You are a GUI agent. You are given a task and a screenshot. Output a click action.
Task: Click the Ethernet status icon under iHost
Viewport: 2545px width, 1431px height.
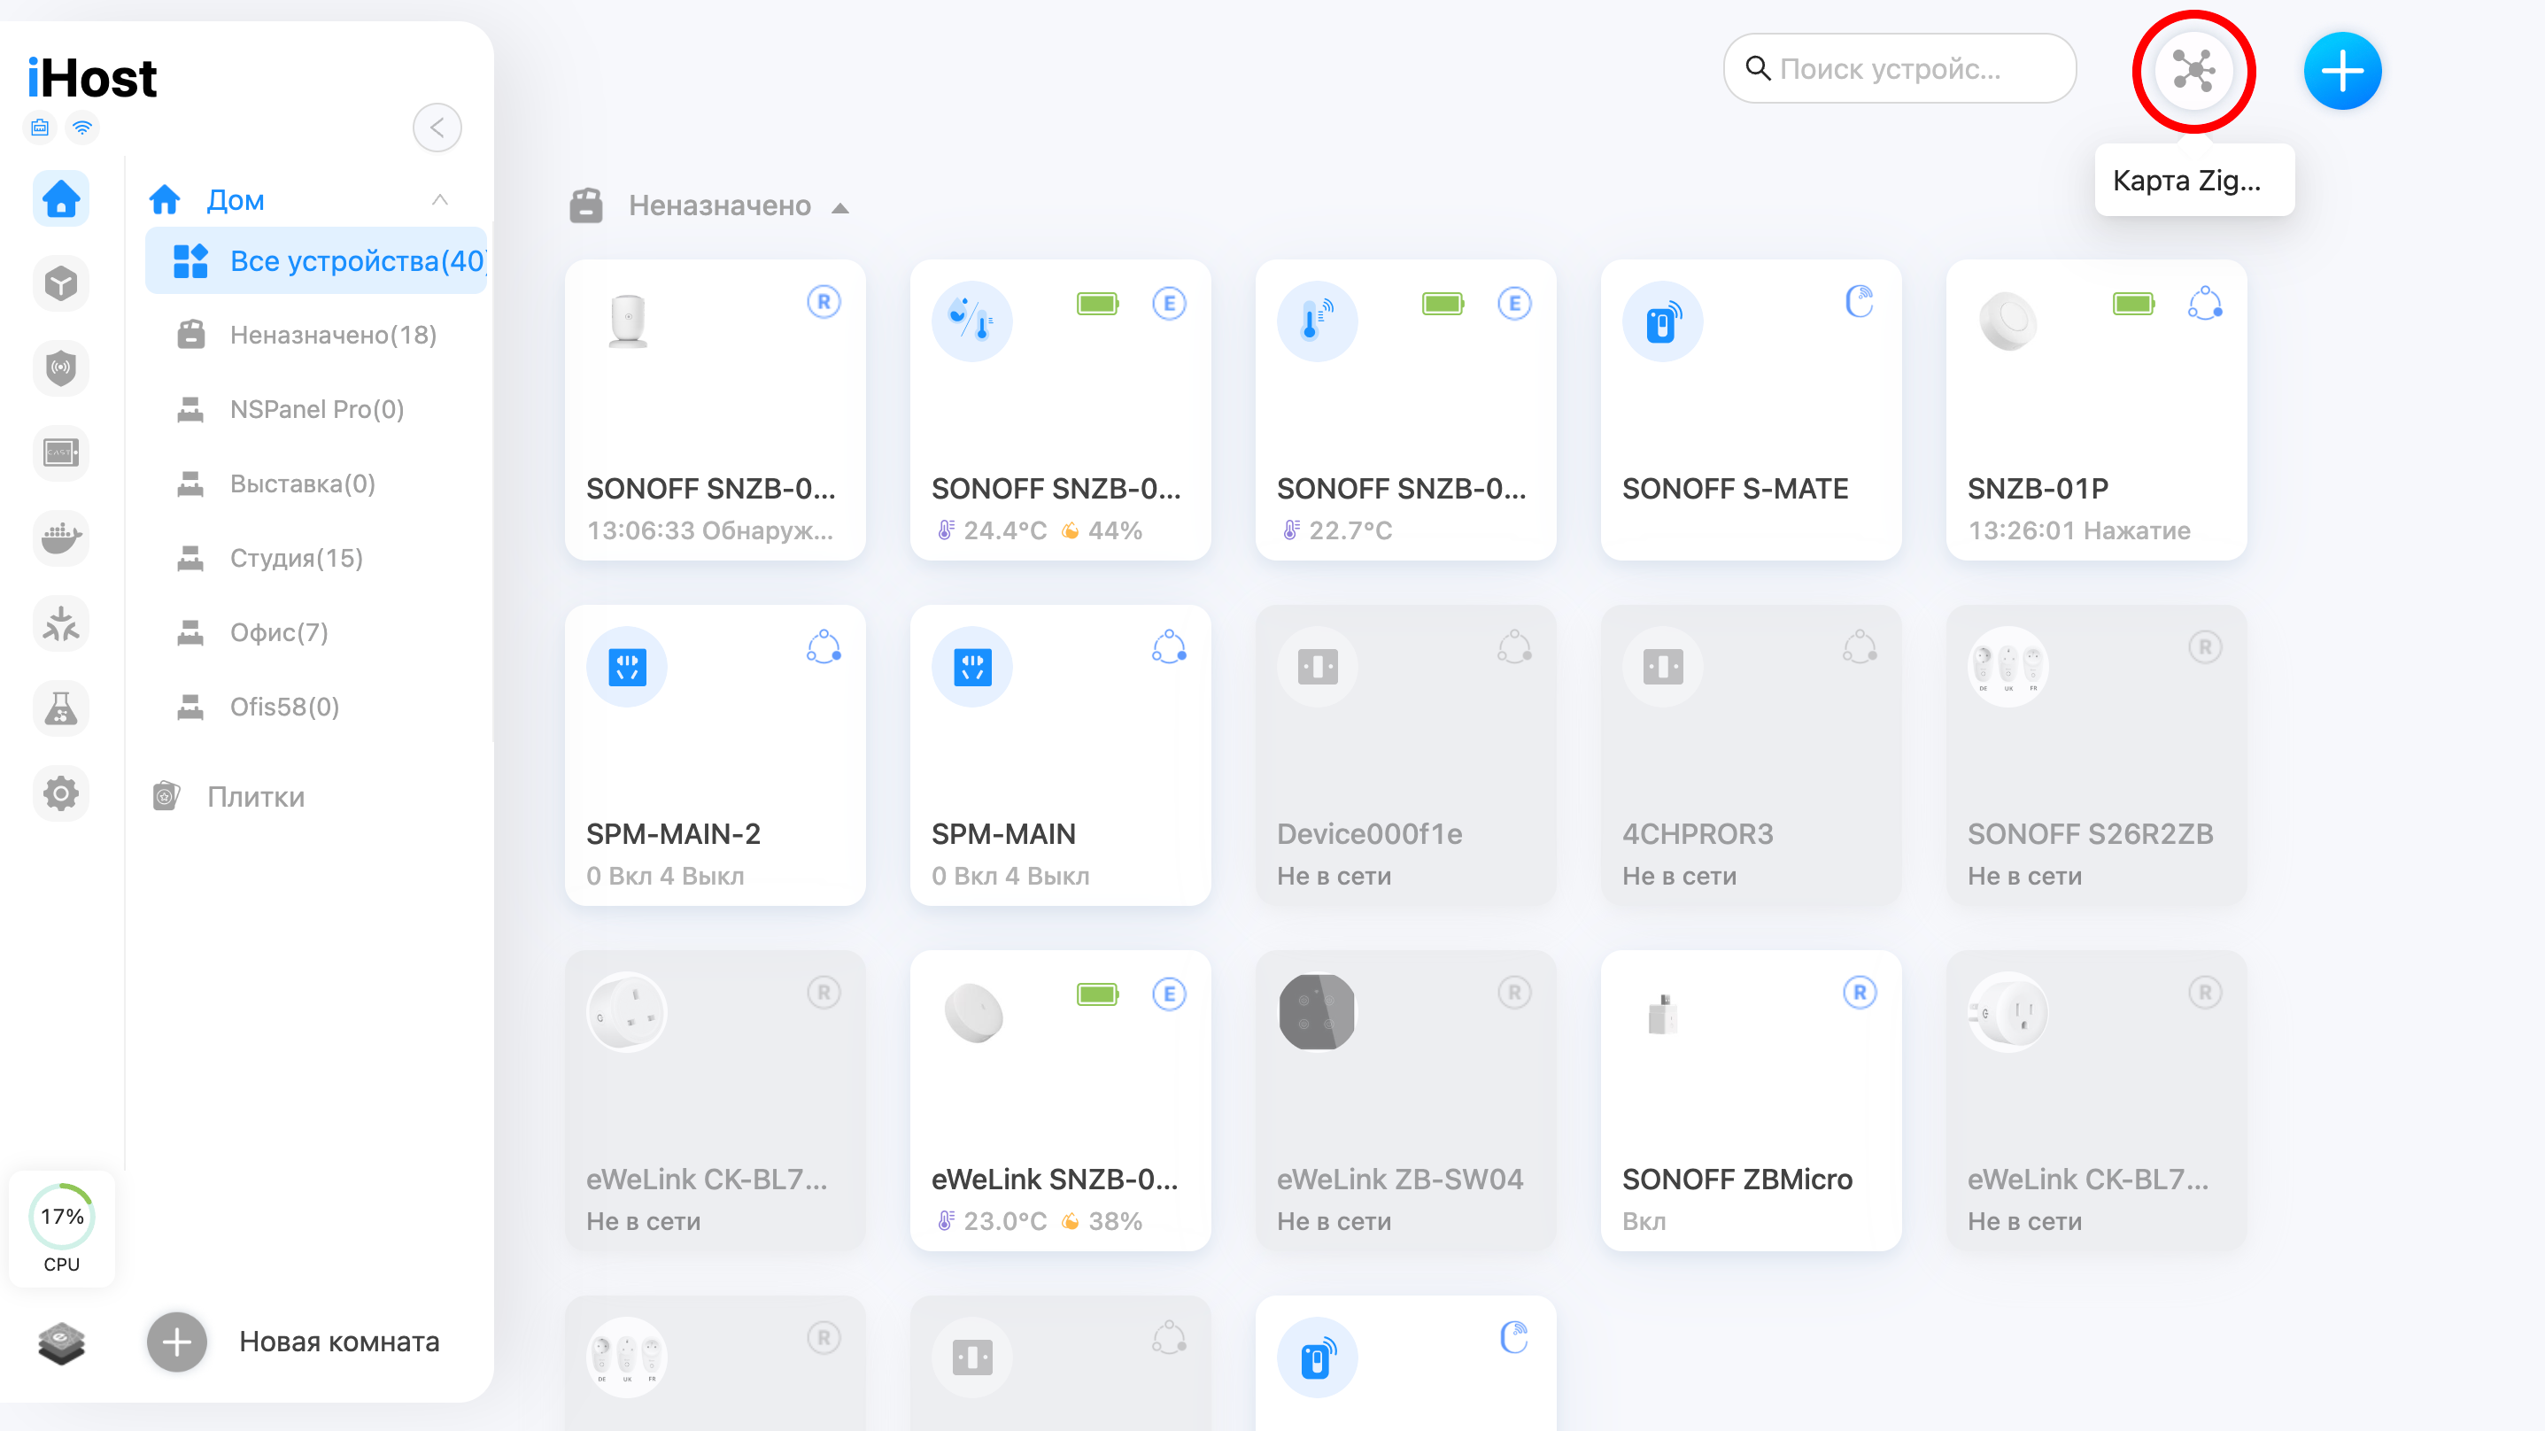point(40,128)
